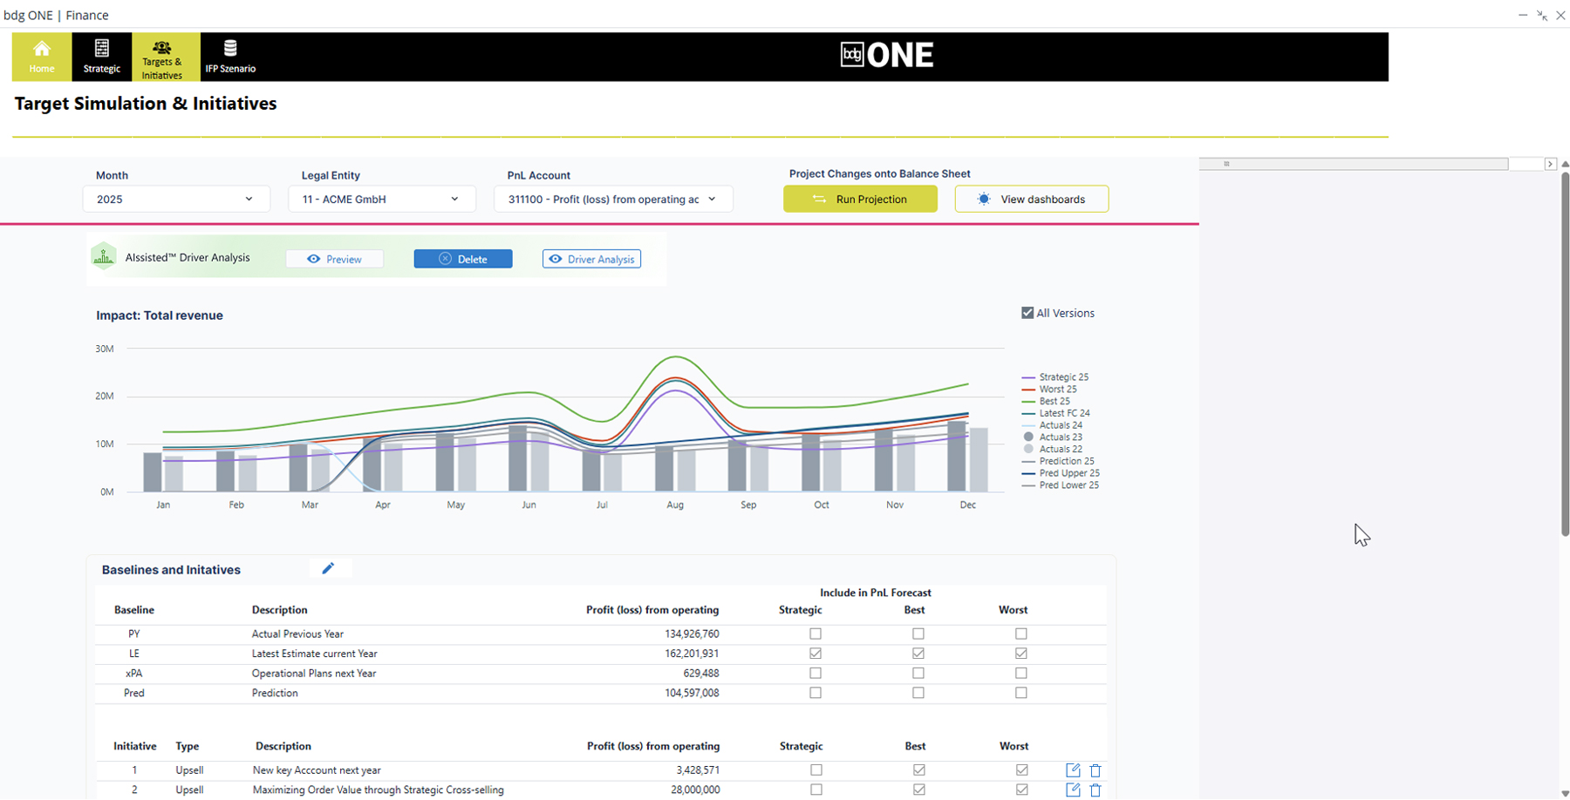Edit initiative 2 Cross-selling via edit icon
The width and height of the screenshot is (1570, 800).
[1073, 790]
